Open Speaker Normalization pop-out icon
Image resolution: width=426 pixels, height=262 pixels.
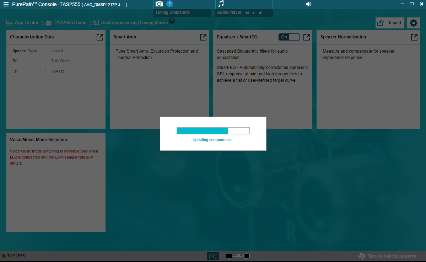coord(414,37)
